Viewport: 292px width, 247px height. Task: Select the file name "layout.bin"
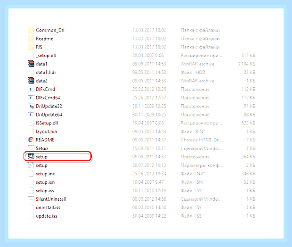point(46,132)
